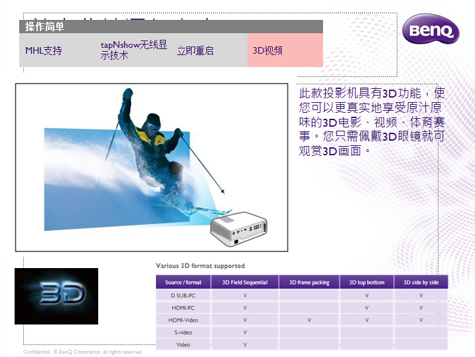Screen dimensions: 475x357
Task: Open the tapNshow无线显示技术 tab
Action: [x=133, y=50]
